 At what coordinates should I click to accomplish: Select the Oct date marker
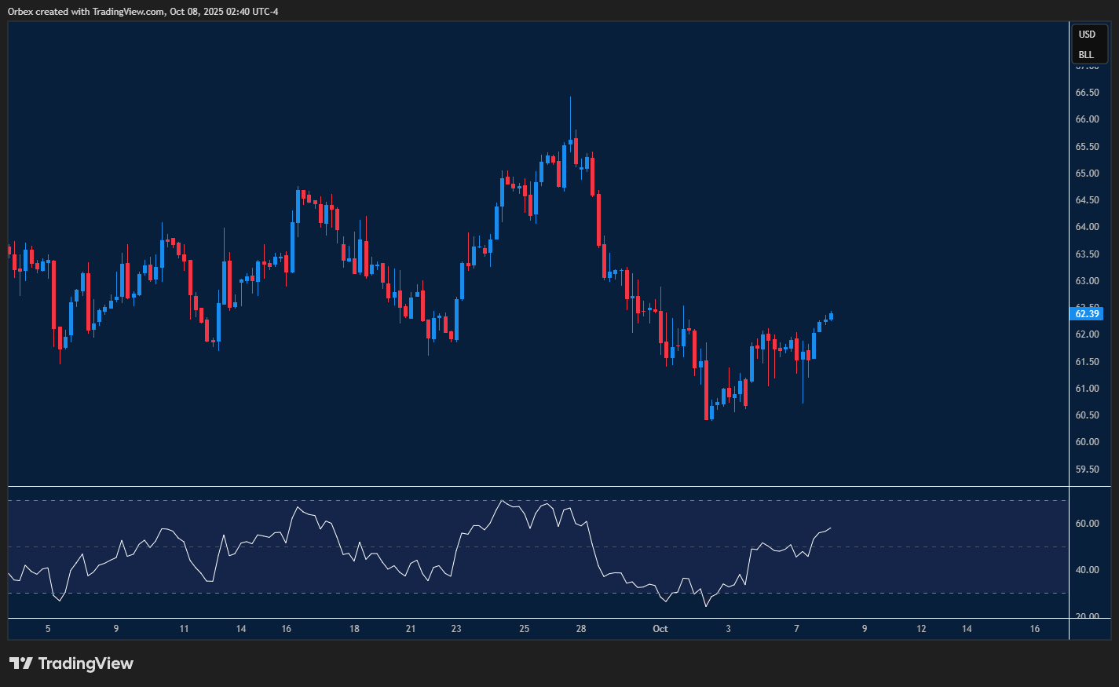coord(660,629)
